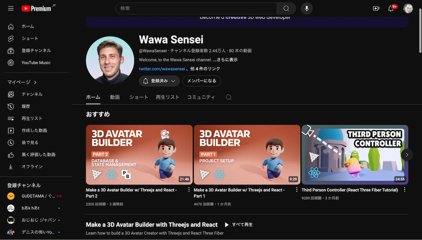Open the create video icon

click(x=376, y=8)
